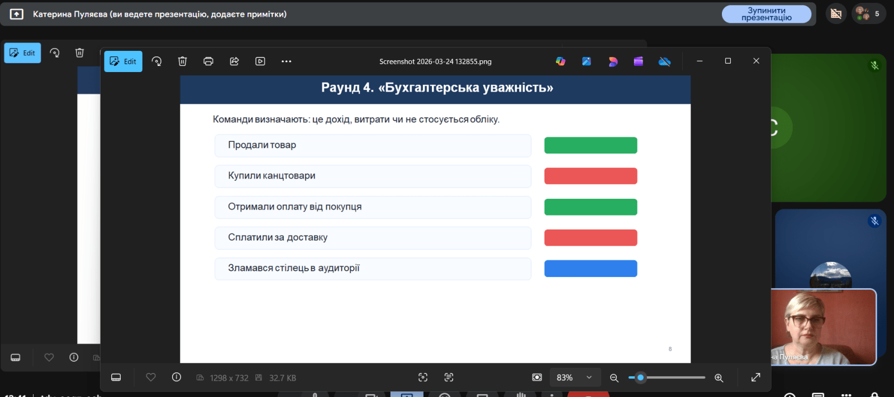Click the Зупинити презентацію button
The width and height of the screenshot is (894, 397).
(766, 14)
